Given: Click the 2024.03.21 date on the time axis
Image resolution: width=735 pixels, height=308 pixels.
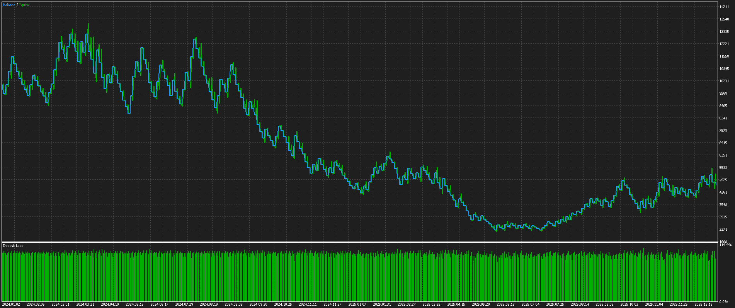Looking at the screenshot, I should click(x=85, y=305).
